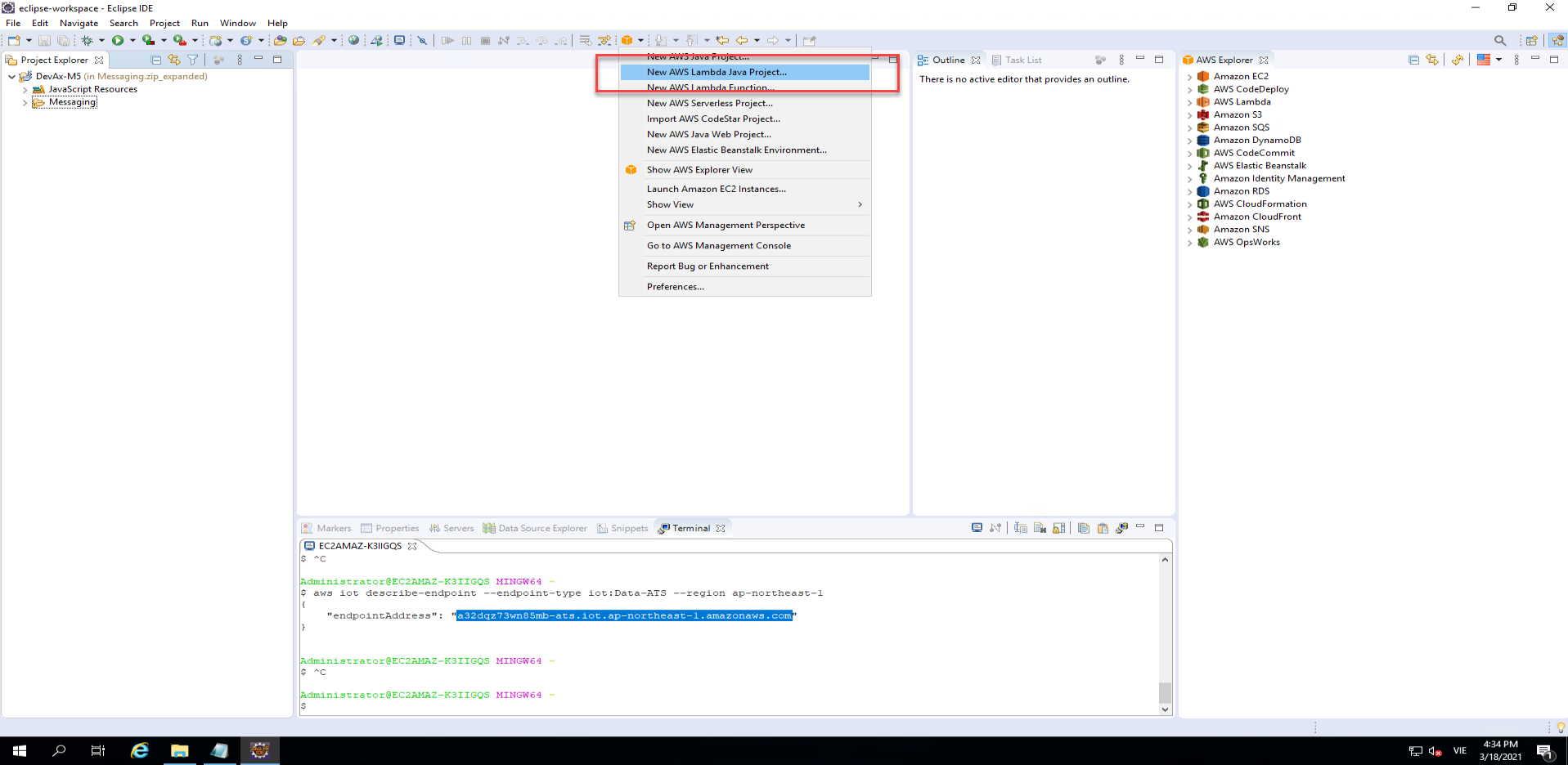
Task: Select New AWS Serverless Project... menu item
Action: [x=744, y=103]
